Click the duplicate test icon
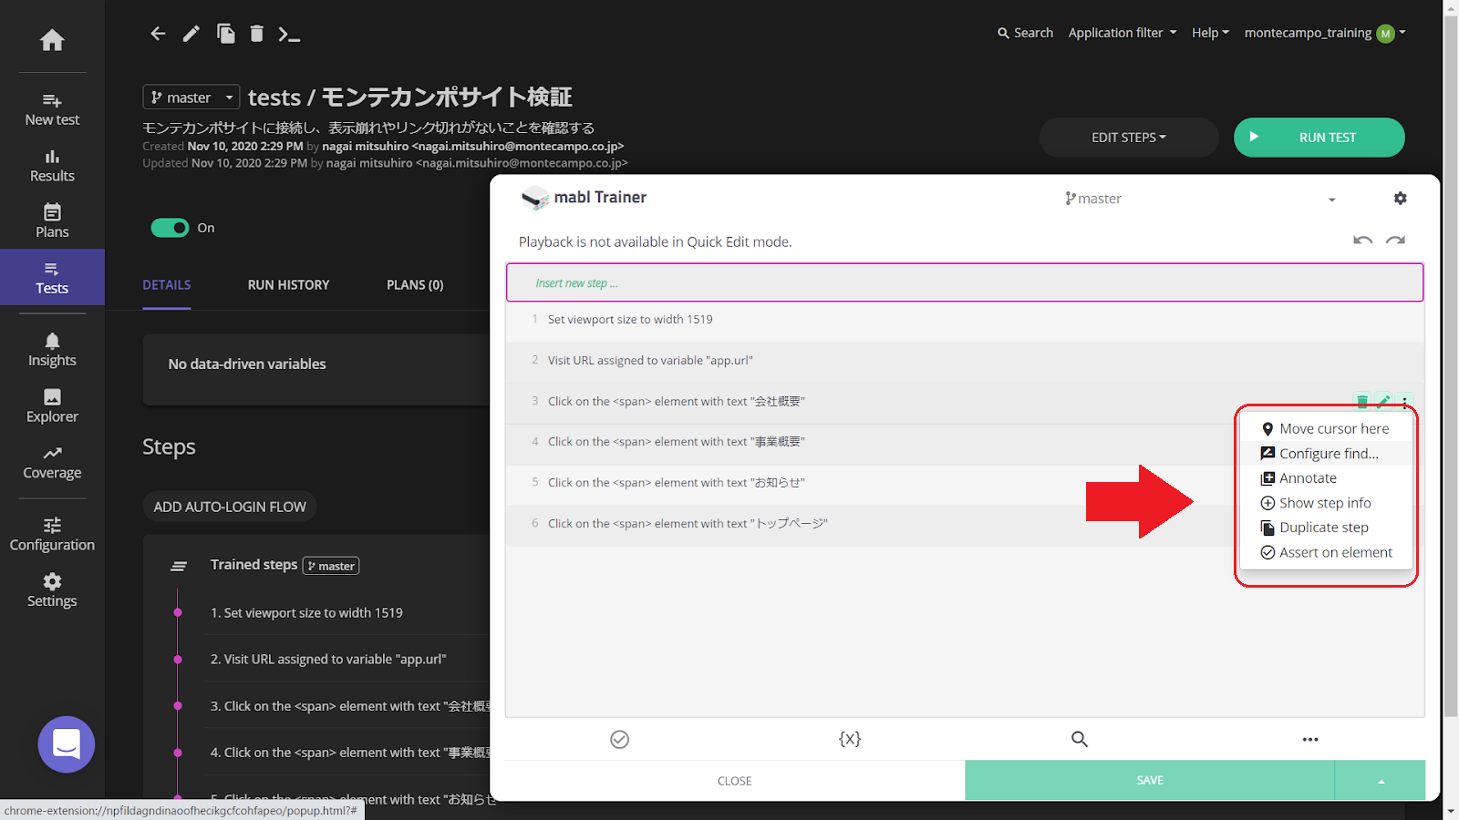1459x820 pixels. (x=225, y=34)
